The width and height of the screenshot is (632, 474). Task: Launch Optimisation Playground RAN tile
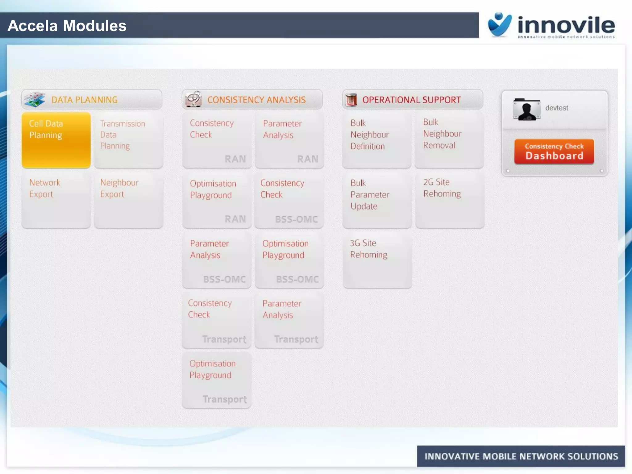[217, 200]
